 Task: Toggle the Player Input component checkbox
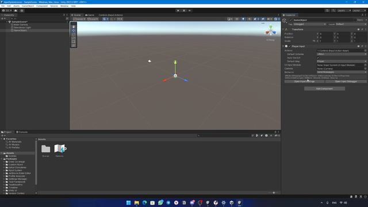tap(290, 46)
